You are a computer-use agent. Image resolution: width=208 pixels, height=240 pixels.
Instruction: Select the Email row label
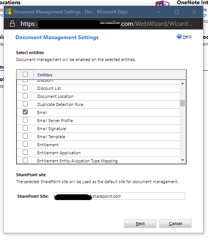point(42,113)
